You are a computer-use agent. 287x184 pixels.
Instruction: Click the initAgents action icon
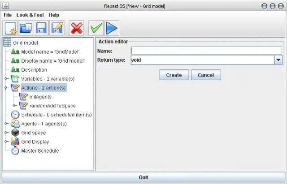(x=23, y=97)
